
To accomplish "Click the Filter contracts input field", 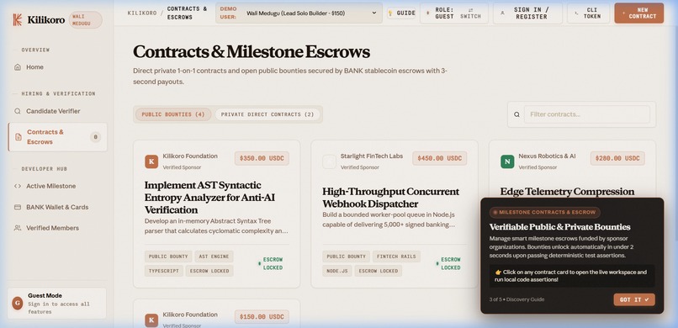I will pyautogui.click(x=587, y=114).
